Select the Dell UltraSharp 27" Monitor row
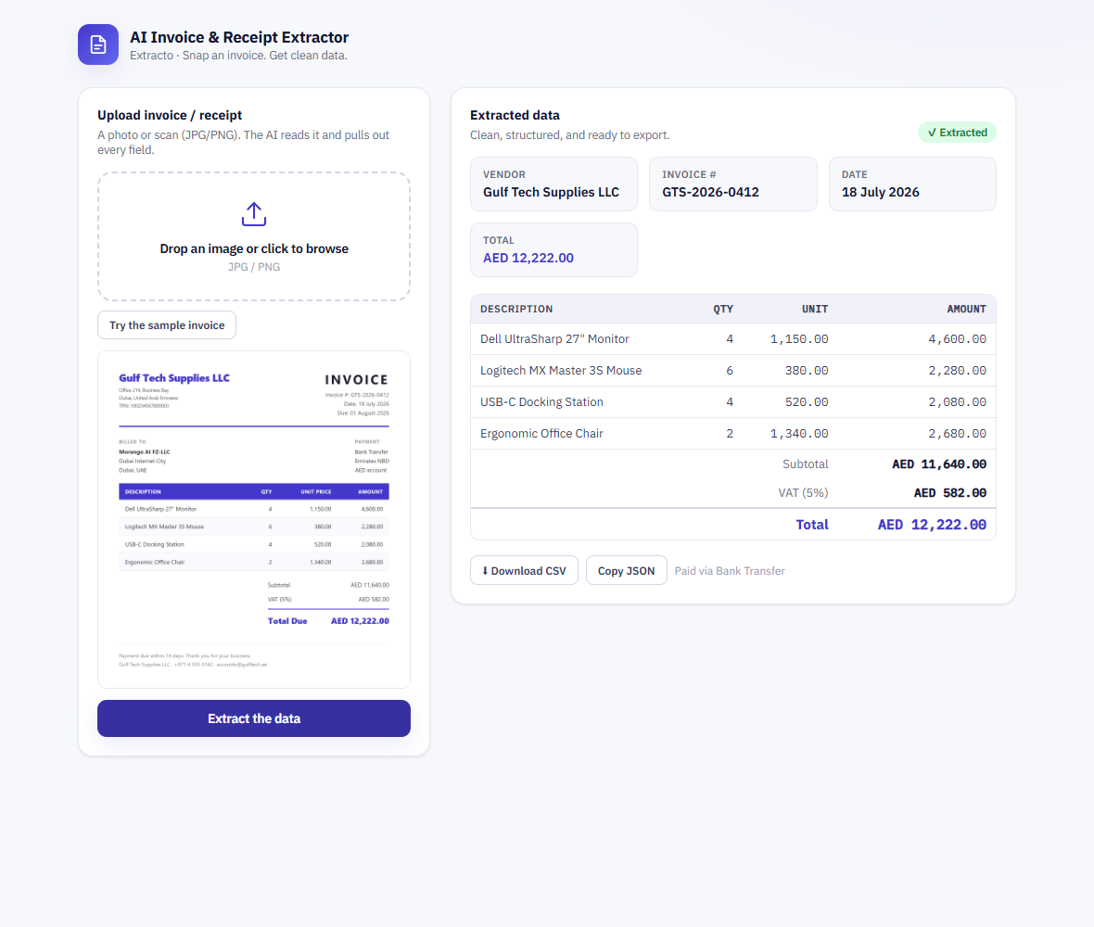This screenshot has height=927, width=1094. tap(733, 339)
